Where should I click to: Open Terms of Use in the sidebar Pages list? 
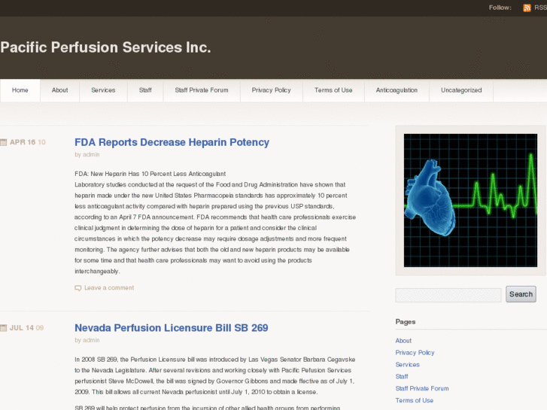tap(415, 400)
